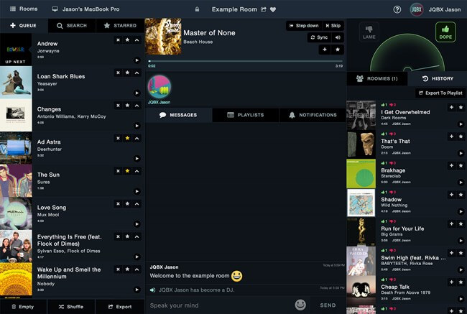
Task: Move Andrew to top of queue
Action: 137,40
